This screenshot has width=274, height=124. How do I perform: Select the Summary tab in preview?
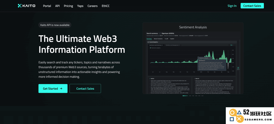click(x=149, y=39)
